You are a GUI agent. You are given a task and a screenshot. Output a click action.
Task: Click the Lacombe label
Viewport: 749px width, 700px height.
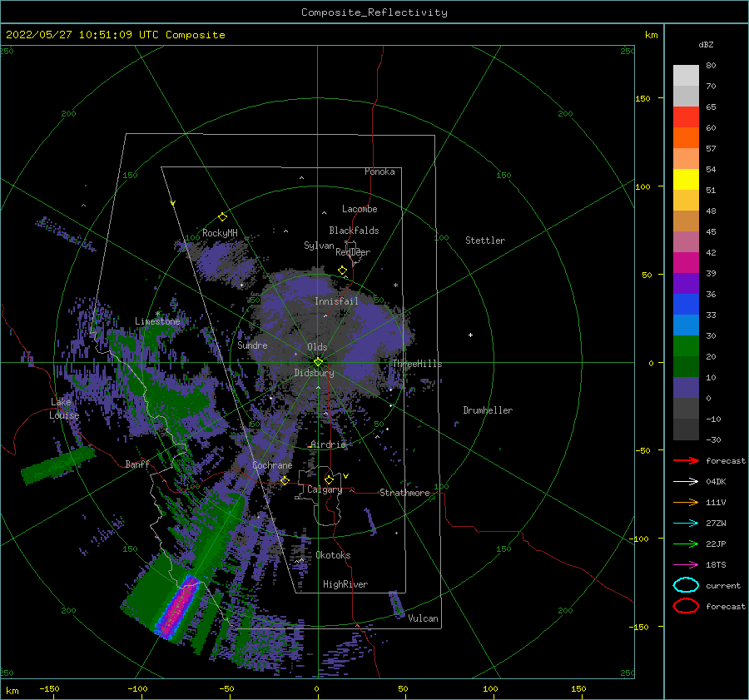(360, 209)
